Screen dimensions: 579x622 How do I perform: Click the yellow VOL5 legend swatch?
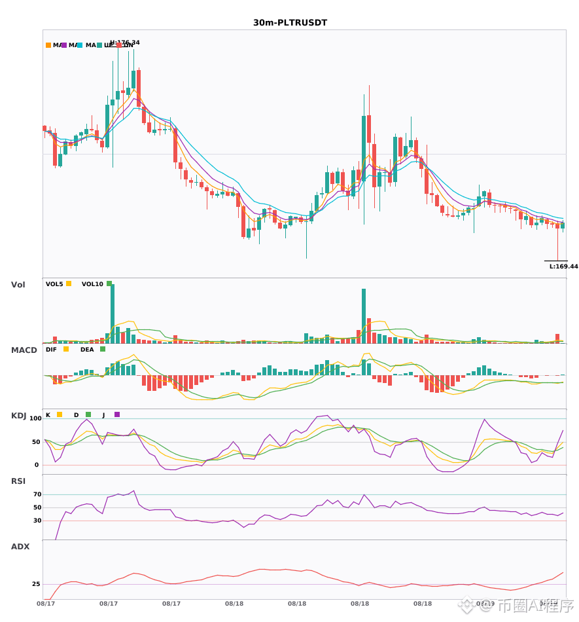pos(69,284)
